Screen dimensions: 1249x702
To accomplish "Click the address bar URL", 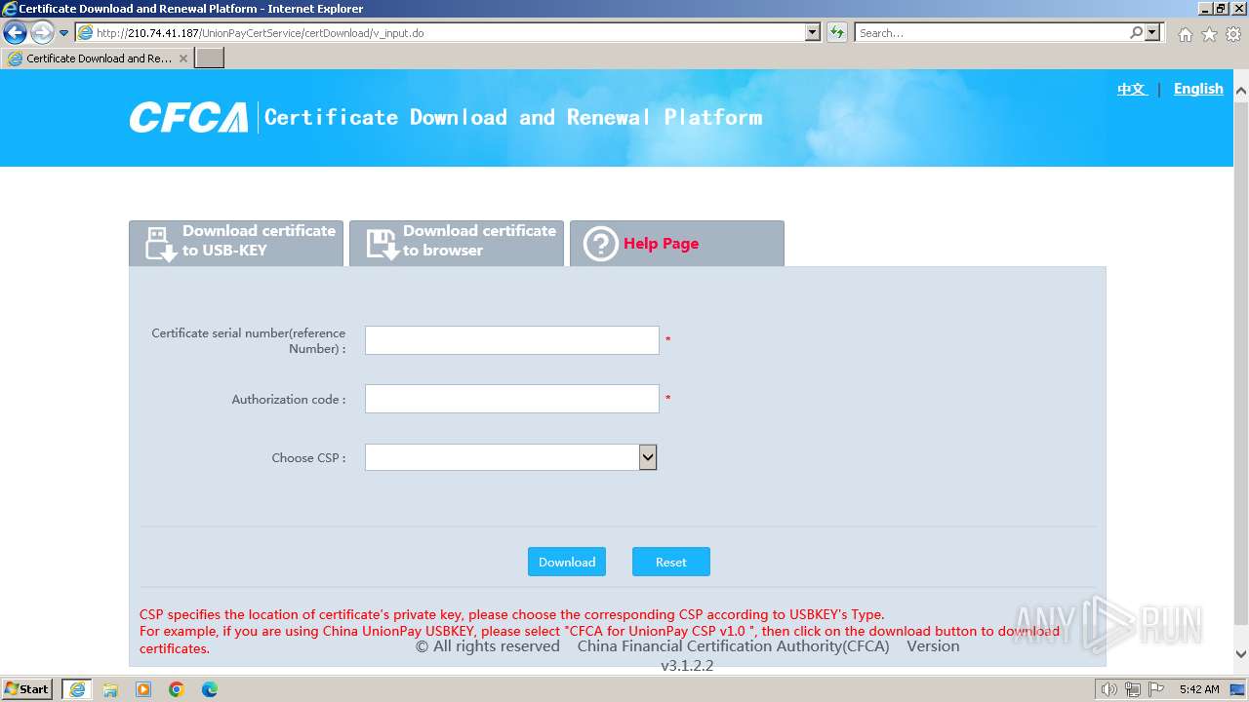I will point(260,33).
